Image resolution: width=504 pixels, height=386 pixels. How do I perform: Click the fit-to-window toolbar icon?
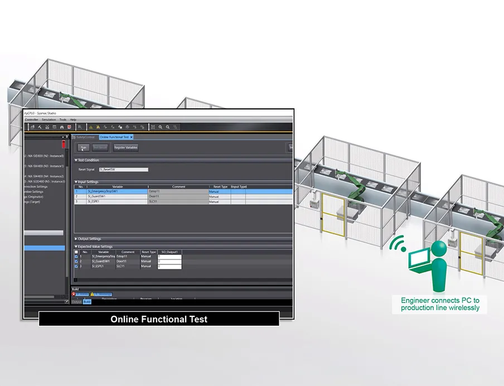point(153,127)
